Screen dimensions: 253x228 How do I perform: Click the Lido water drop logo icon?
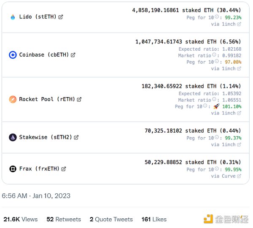[13, 17]
